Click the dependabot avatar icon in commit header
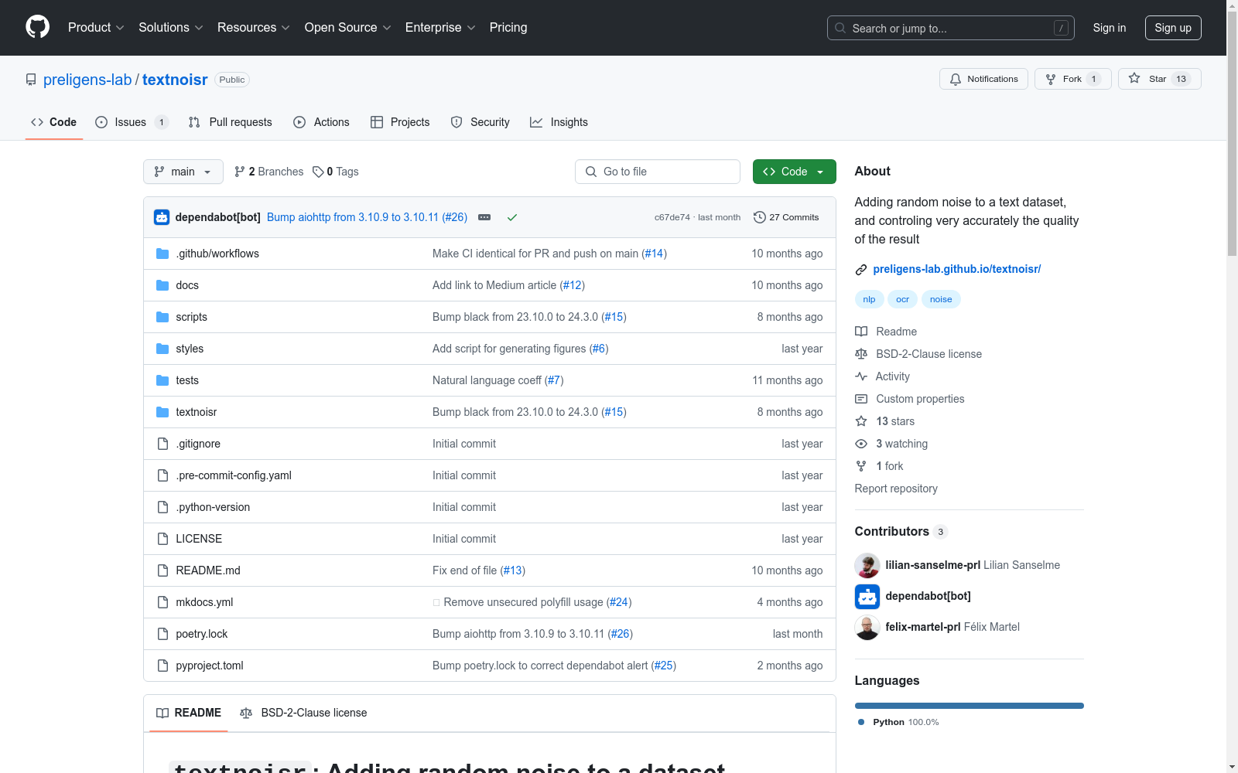Screen dimensions: 1238x773 click(x=162, y=217)
